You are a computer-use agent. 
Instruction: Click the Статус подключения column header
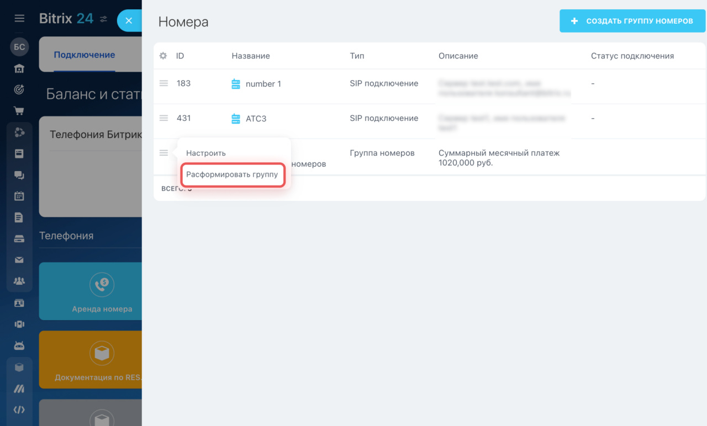pos(632,56)
